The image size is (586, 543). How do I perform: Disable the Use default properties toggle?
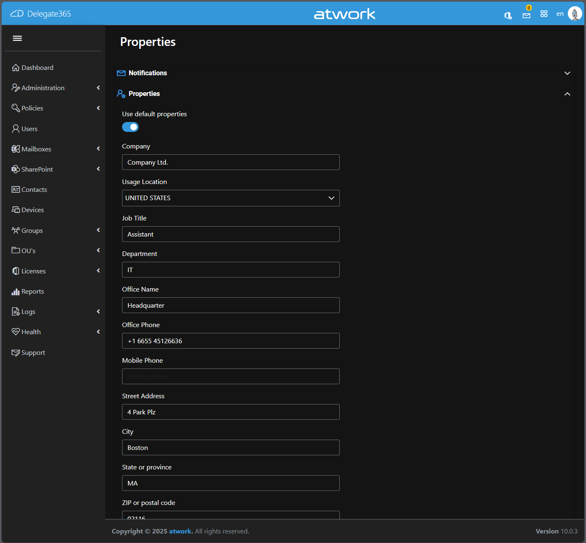(x=130, y=127)
